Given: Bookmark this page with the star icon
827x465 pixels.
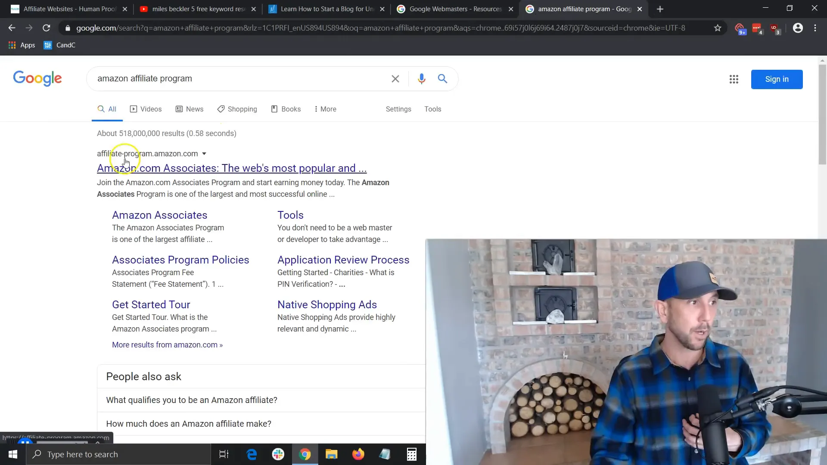Looking at the screenshot, I should coord(718,28).
